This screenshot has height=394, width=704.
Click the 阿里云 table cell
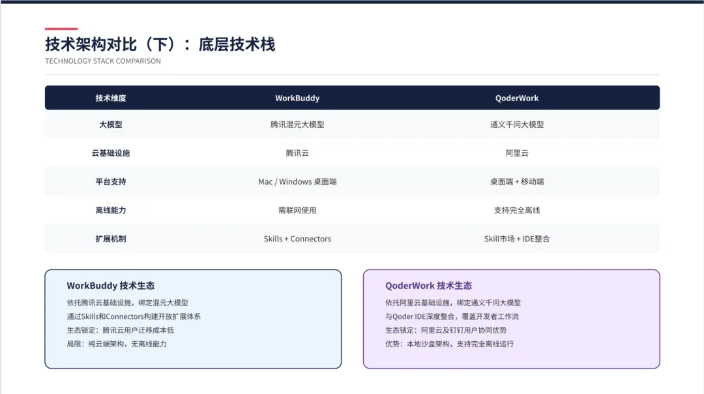pyautogui.click(x=517, y=153)
